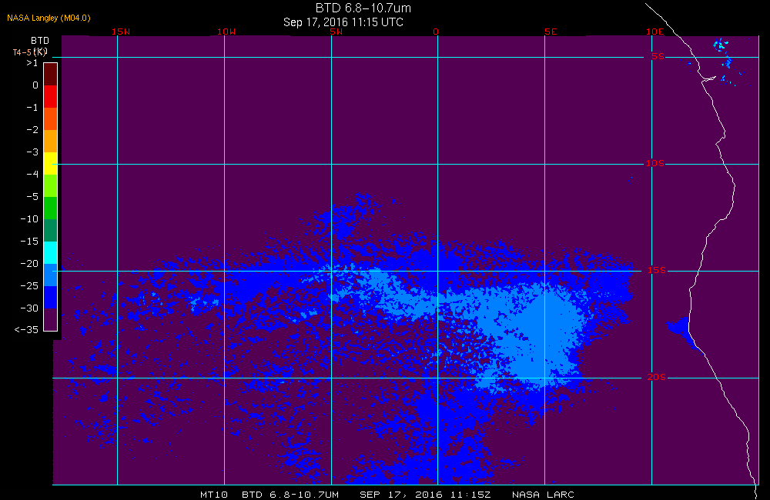
Task: Click the blue swatch between -25 and -30
Action: click(51, 298)
